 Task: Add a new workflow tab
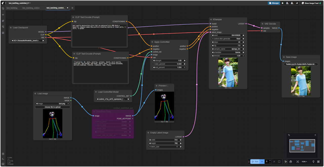72,8
